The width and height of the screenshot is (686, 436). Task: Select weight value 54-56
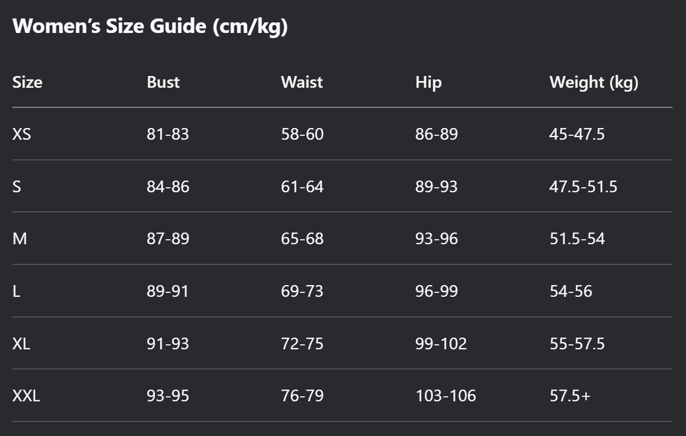[571, 291]
